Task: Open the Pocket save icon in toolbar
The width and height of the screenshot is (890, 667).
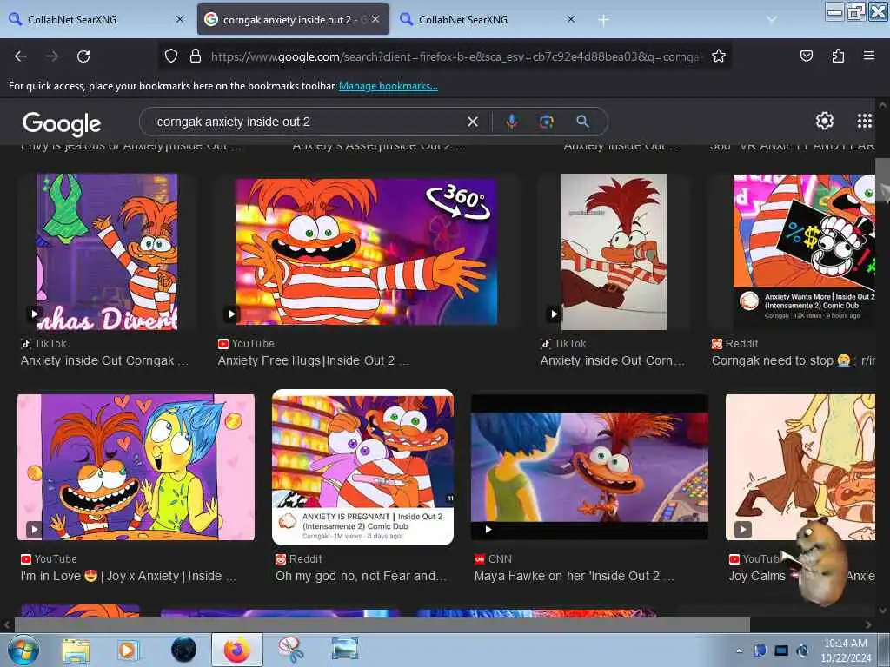Action: tap(806, 56)
